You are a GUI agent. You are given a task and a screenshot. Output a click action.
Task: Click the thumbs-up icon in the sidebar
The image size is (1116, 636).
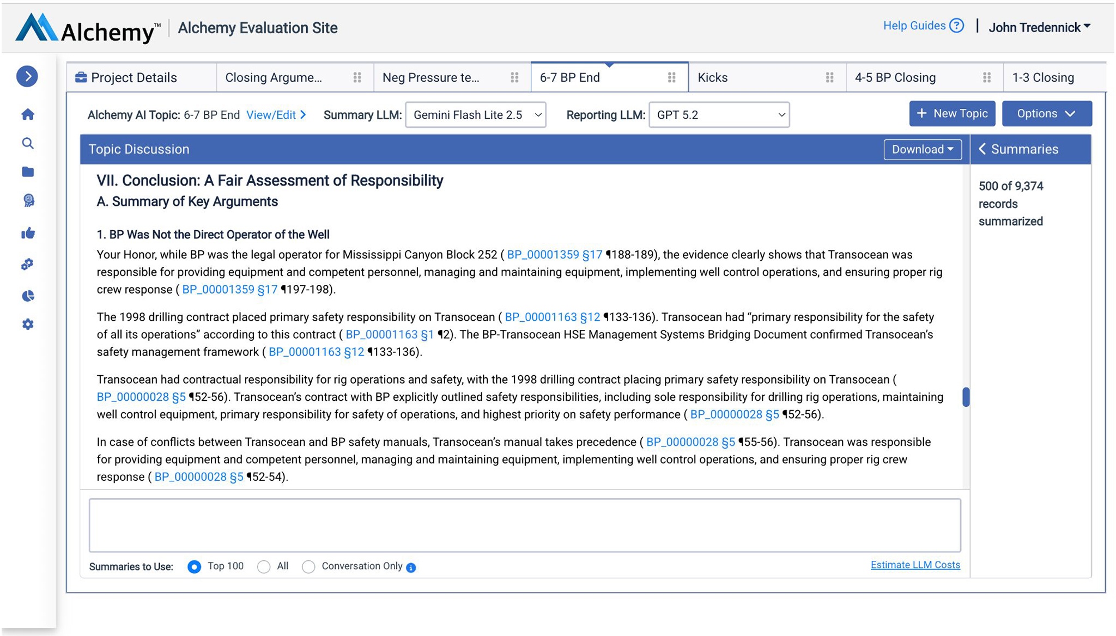(28, 234)
